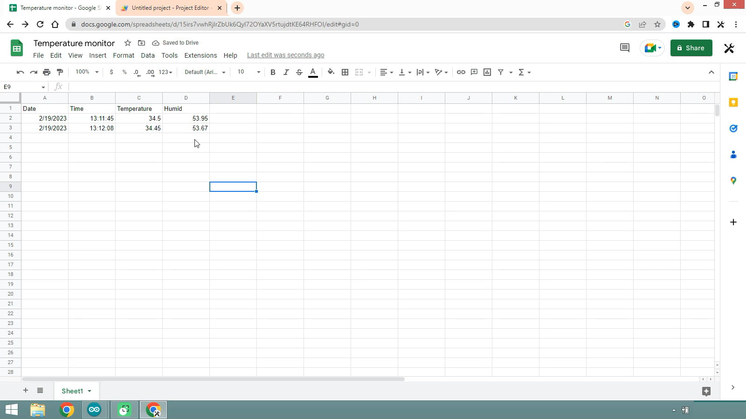746x419 pixels.
Task: Open the text wrapping dropdown
Action: point(423,72)
